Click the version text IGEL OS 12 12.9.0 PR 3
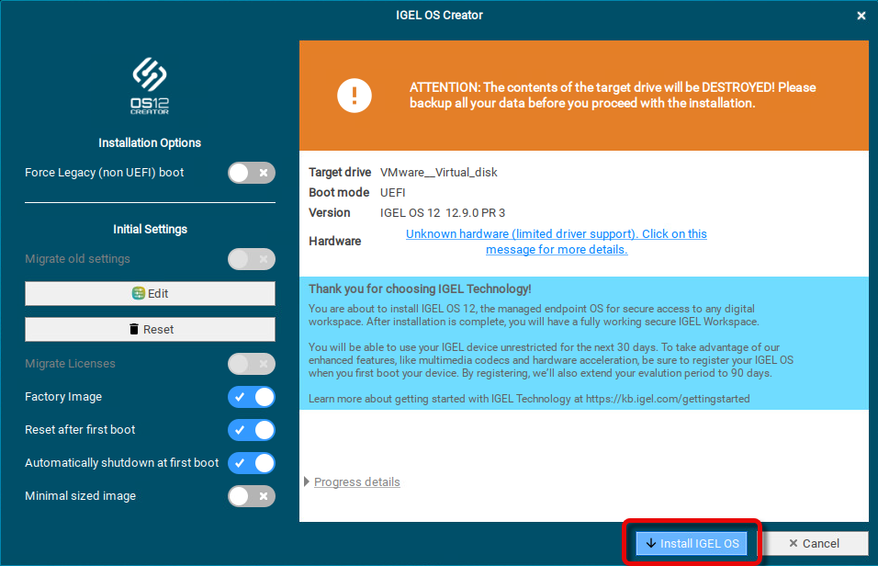 point(443,213)
